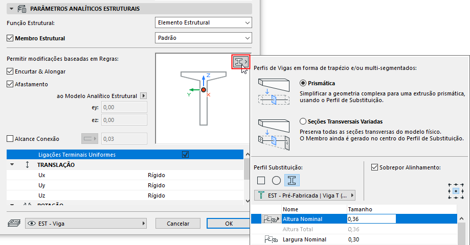
Task: Select Seções Transversais Variadas radio option
Action: (x=303, y=121)
